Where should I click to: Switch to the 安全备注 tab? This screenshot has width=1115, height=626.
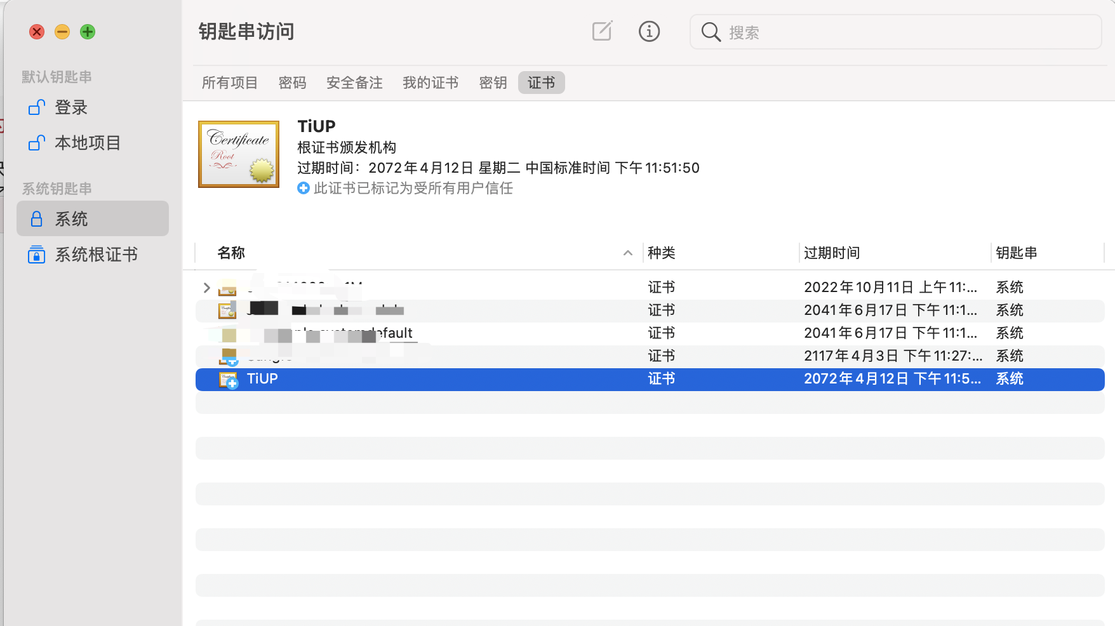point(354,83)
